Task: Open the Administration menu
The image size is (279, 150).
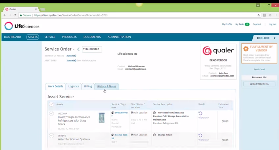Action: coord(119,37)
